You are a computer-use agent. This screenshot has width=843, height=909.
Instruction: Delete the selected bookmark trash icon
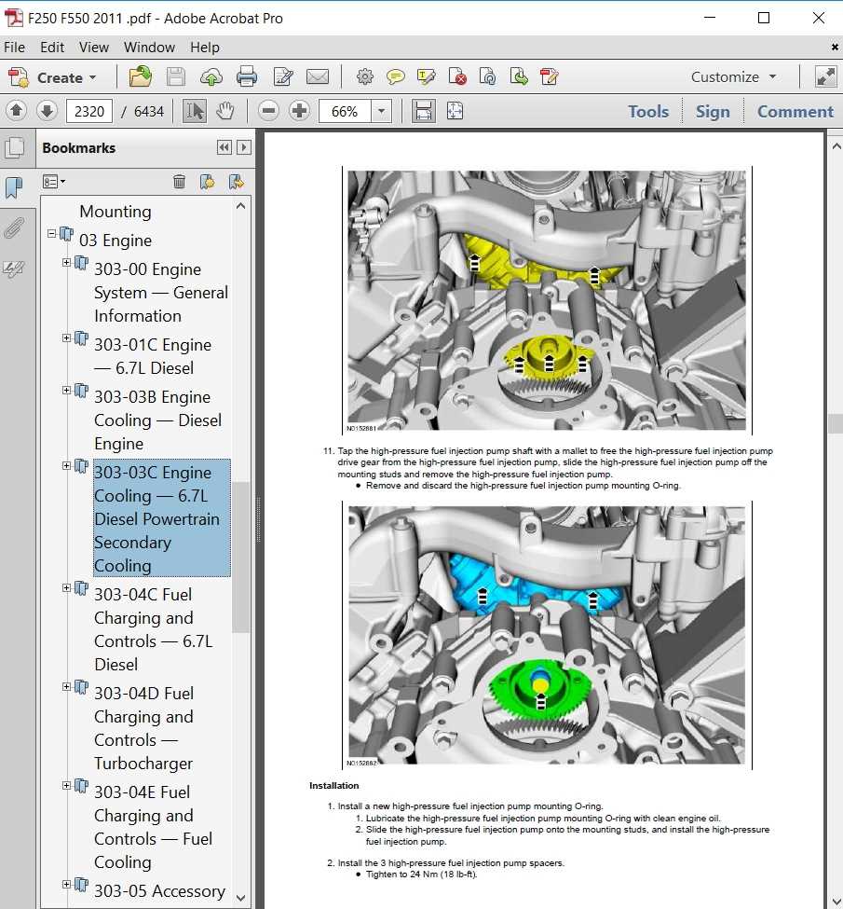(x=179, y=182)
